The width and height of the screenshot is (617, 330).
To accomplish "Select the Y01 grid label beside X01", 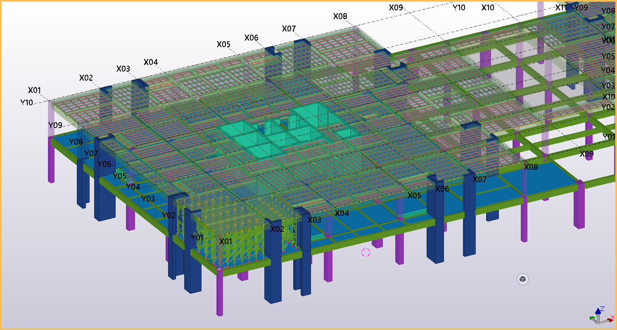I will pos(197,237).
